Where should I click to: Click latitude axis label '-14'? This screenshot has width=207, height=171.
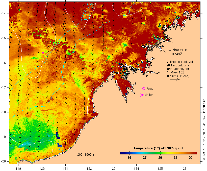pos(3,14)
